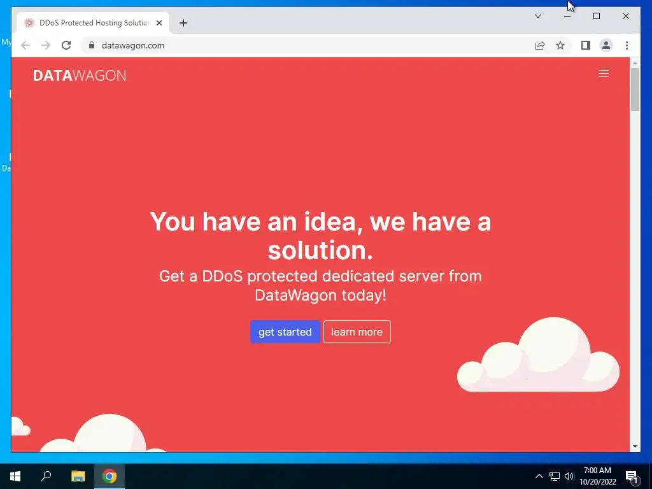
Task: Maximize the Chrome window
Action: point(596,16)
